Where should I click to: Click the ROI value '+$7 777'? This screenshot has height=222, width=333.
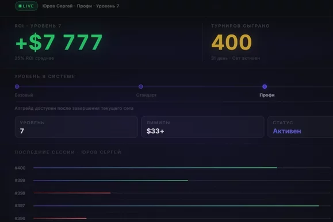coord(59,42)
